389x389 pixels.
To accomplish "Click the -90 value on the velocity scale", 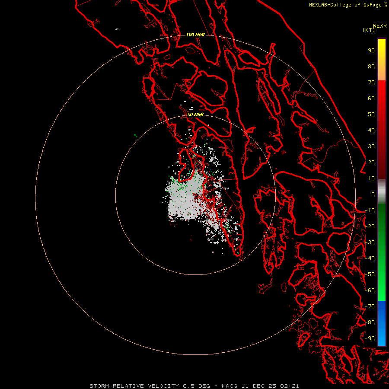I will tap(370, 338).
